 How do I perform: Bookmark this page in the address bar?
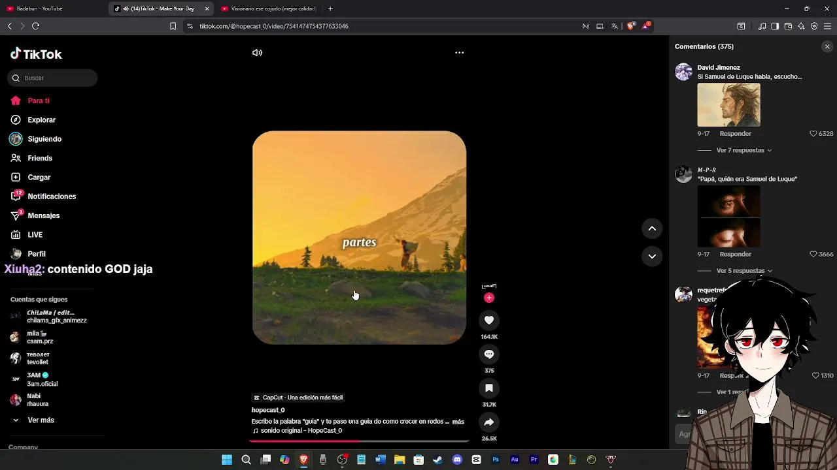pos(173,26)
